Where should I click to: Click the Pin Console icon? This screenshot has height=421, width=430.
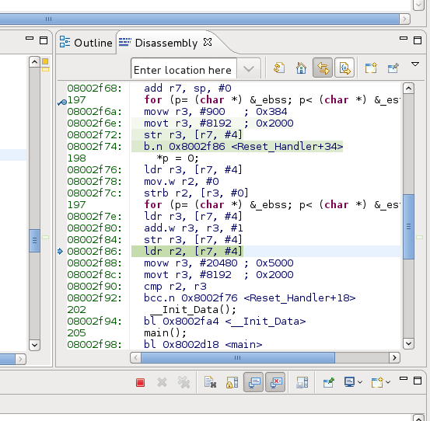(329, 382)
